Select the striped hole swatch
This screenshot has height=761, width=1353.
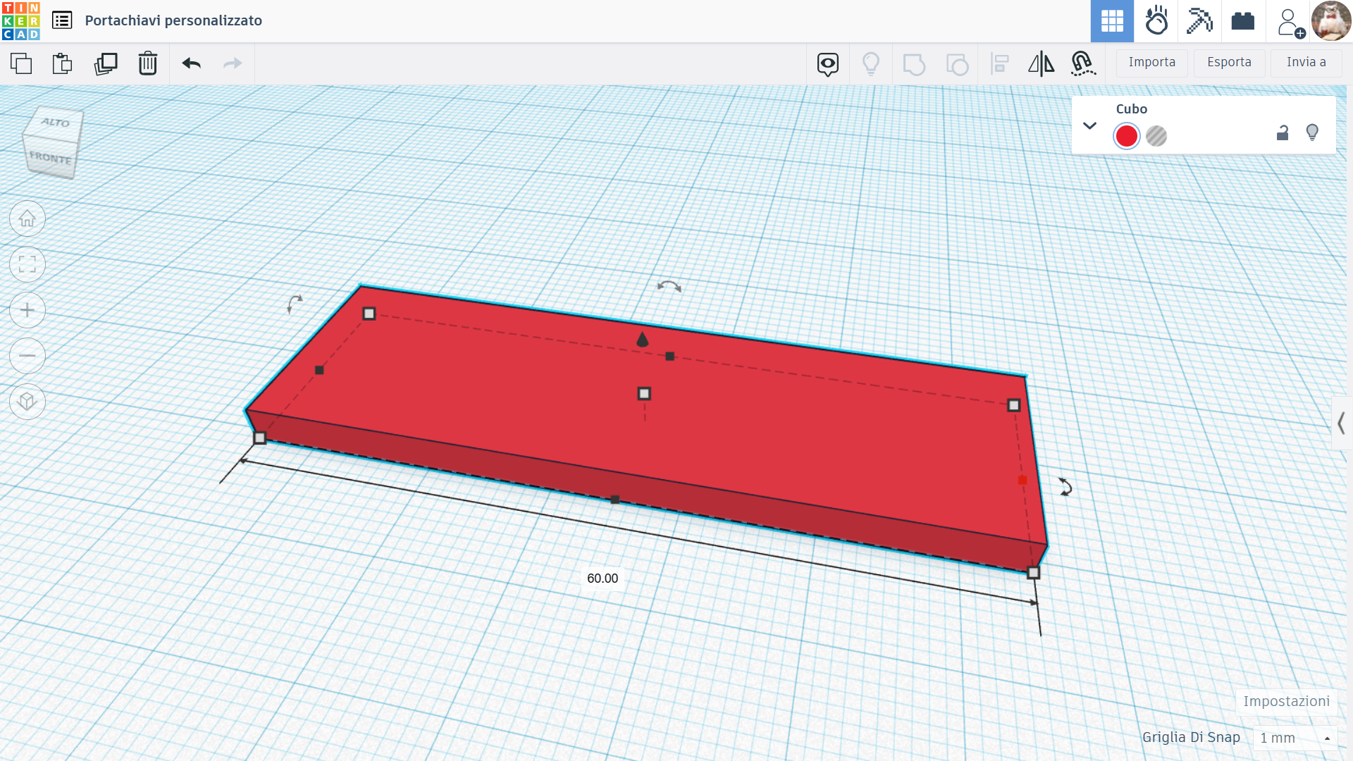tap(1156, 136)
